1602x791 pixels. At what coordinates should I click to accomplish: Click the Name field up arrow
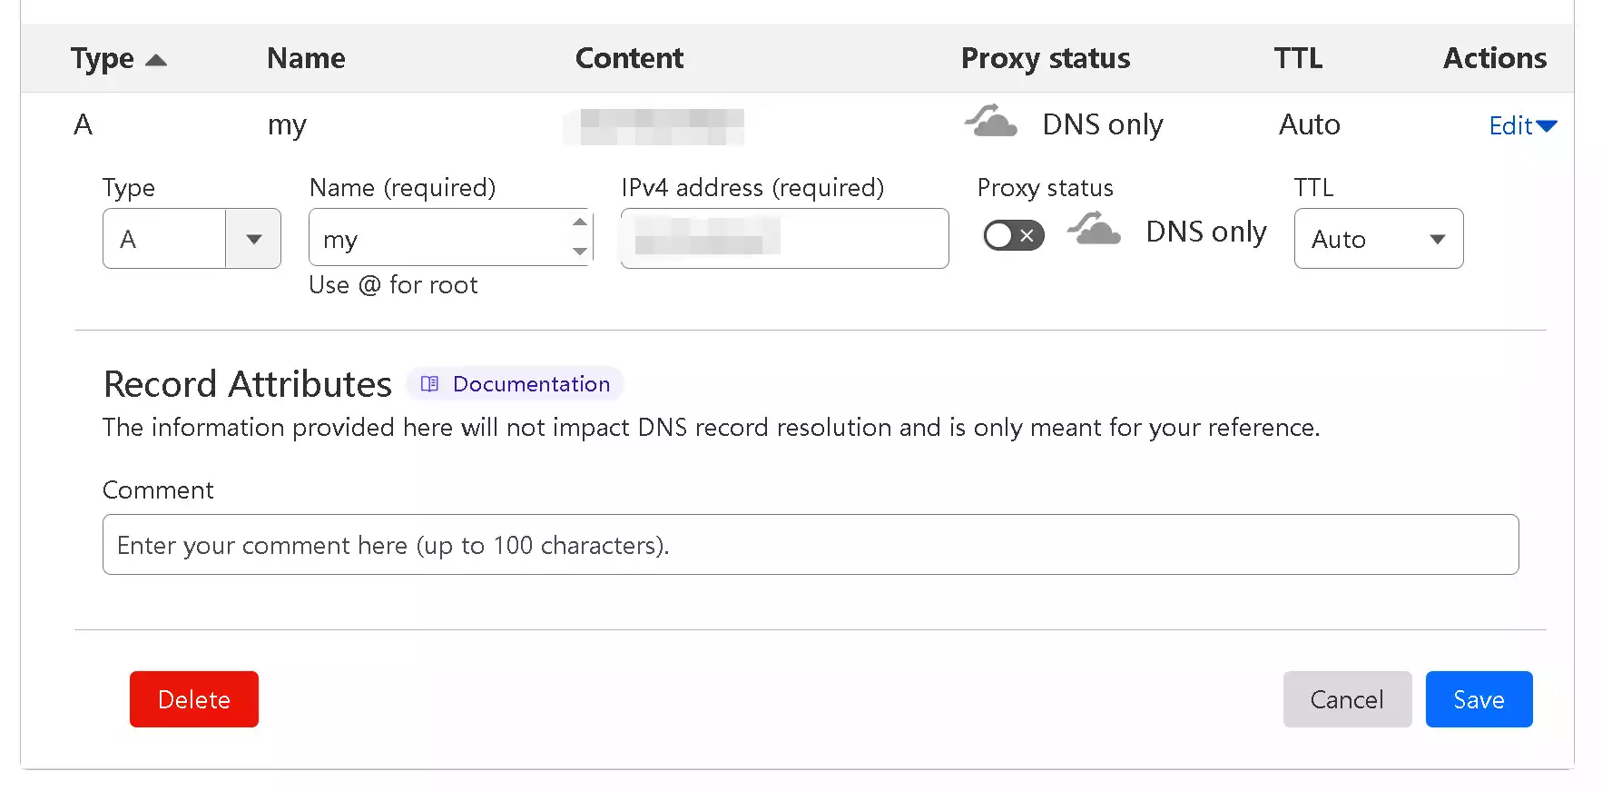pos(580,222)
